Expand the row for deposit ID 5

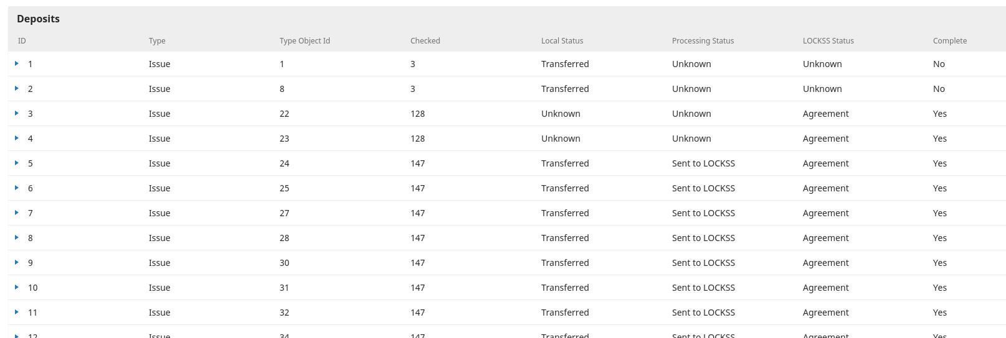17,163
